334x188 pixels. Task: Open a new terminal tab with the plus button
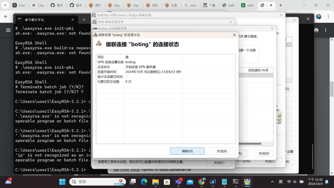pyautogui.click(x=84, y=20)
